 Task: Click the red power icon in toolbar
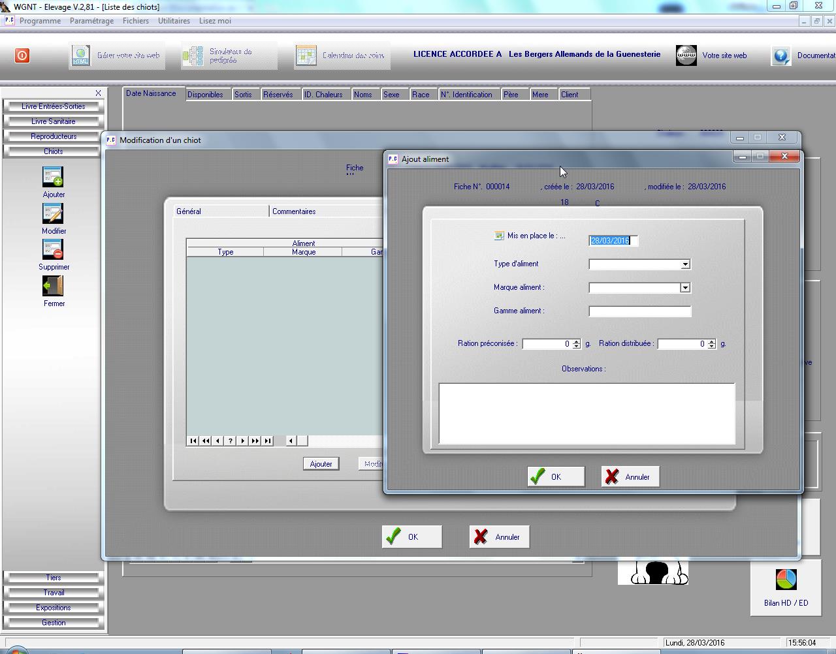coord(22,55)
